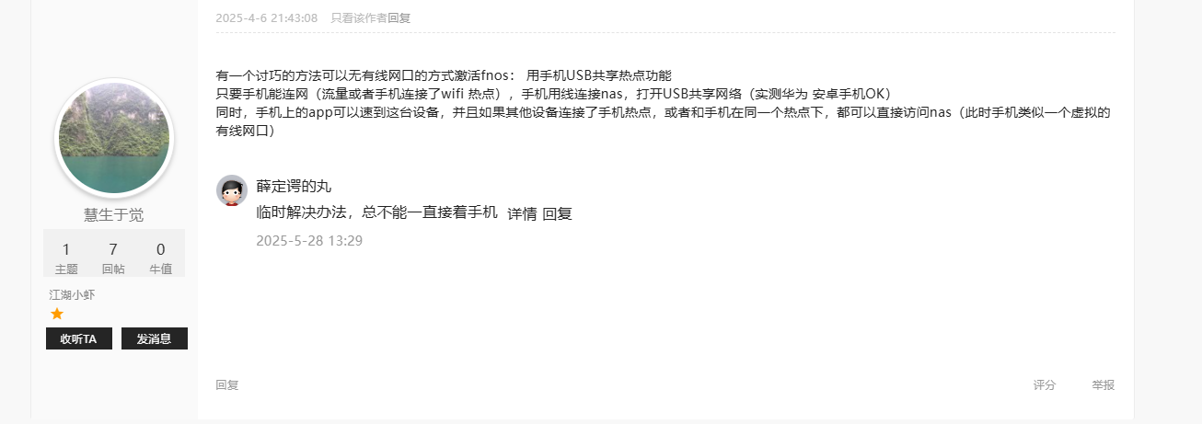
Task: Click 回复 next to 只看该作者
Action: click(x=399, y=17)
